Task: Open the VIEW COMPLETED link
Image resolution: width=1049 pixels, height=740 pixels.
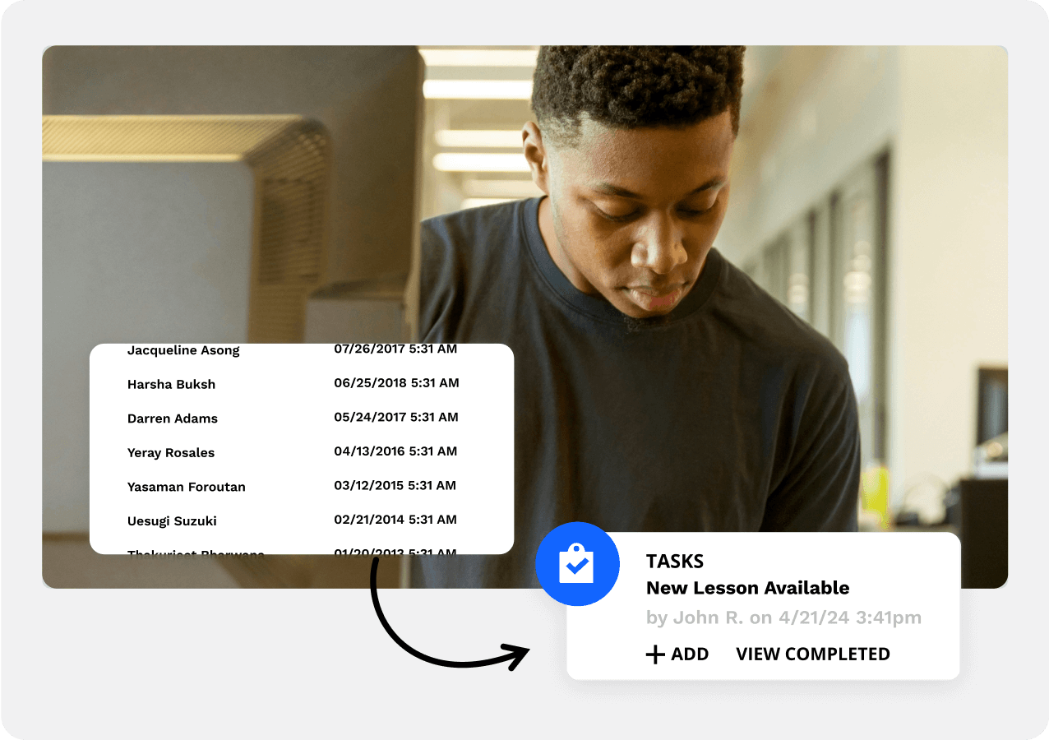Action: 812,654
